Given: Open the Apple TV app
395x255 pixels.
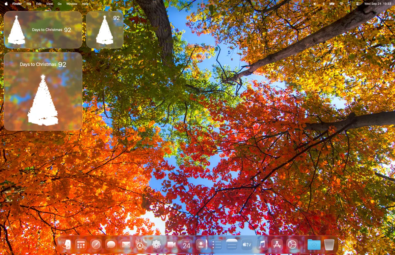Looking at the screenshot, I should pyautogui.click(x=247, y=244).
